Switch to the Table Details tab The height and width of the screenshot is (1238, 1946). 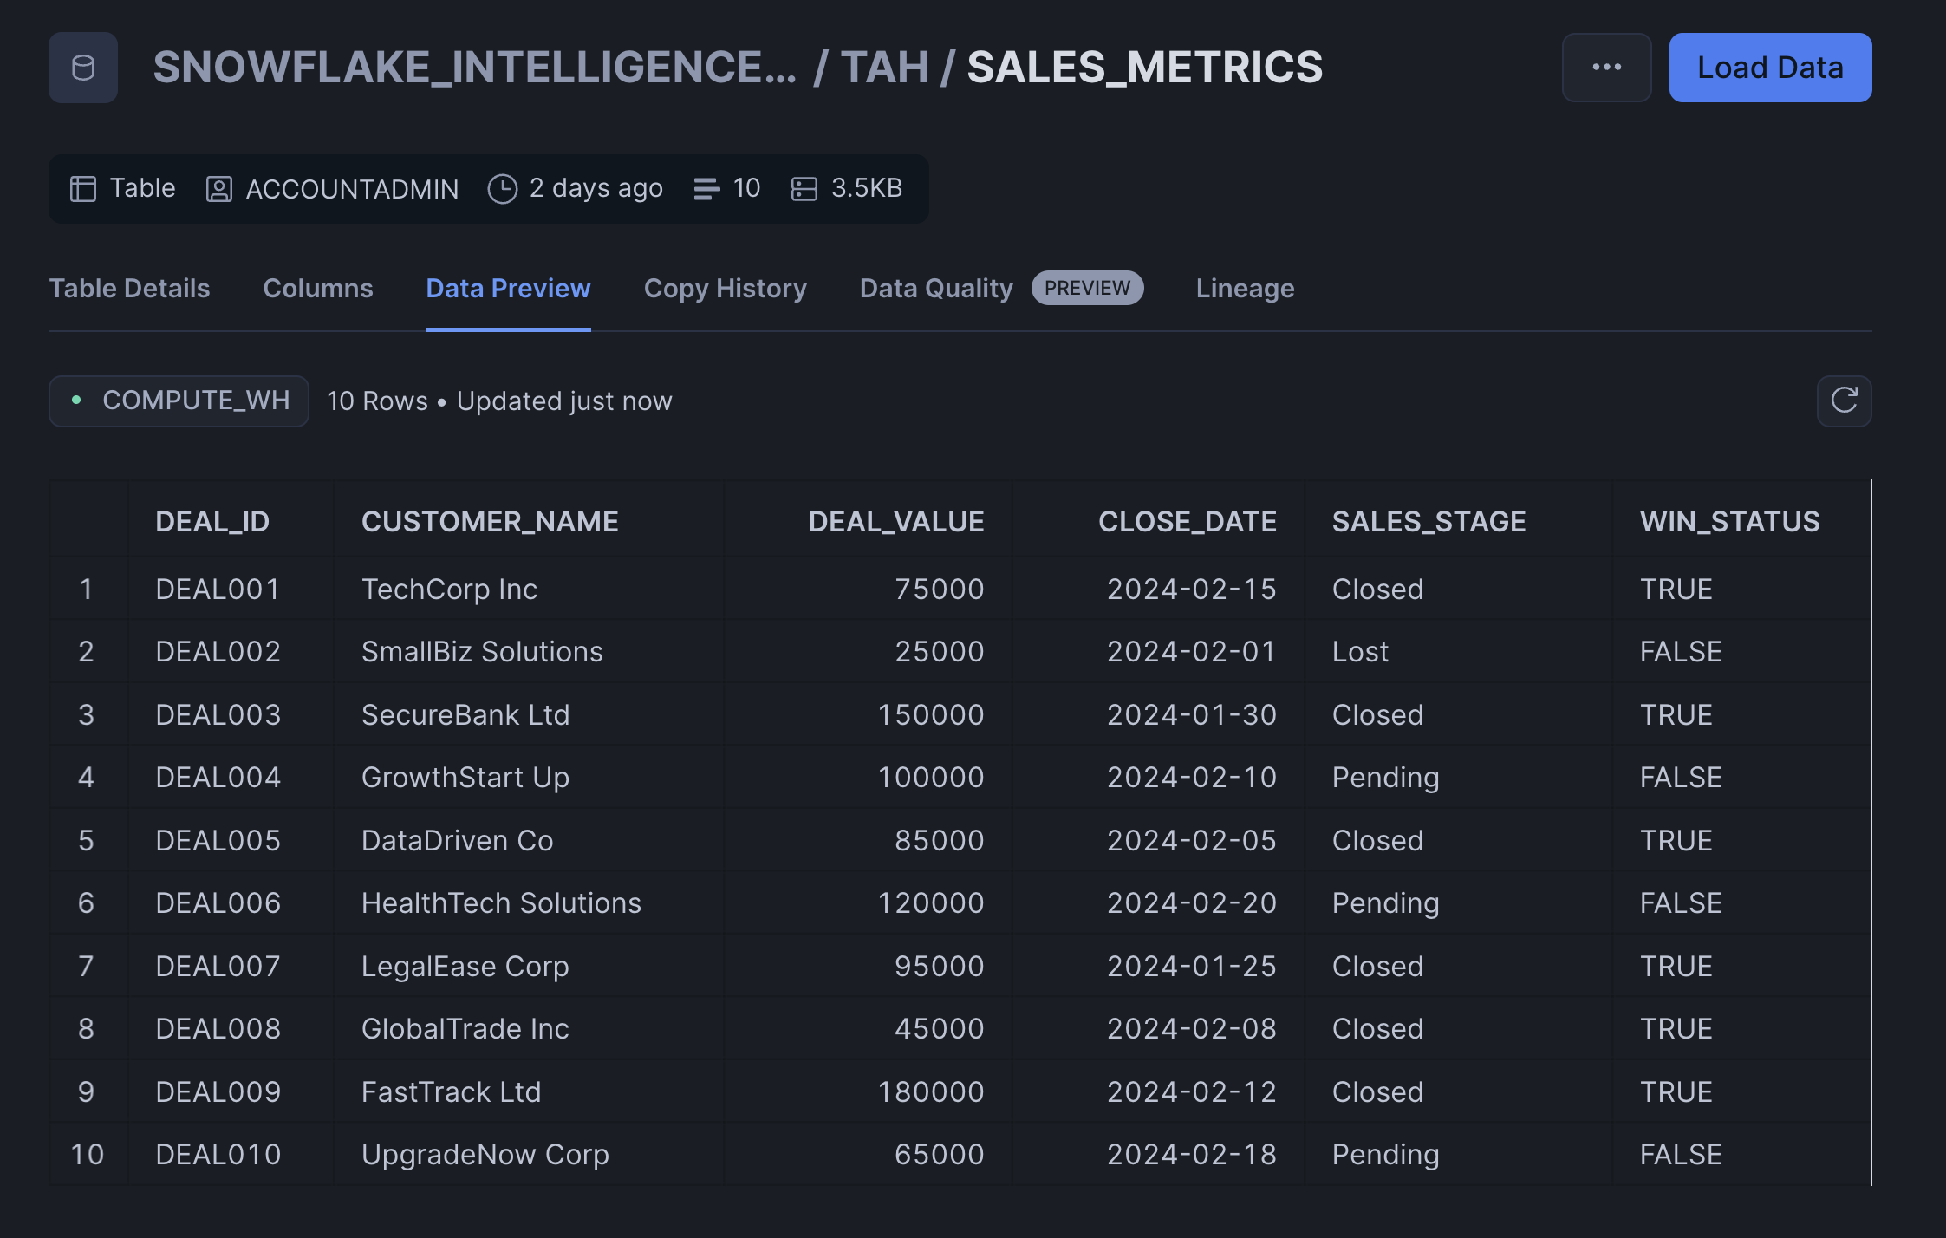[129, 288]
